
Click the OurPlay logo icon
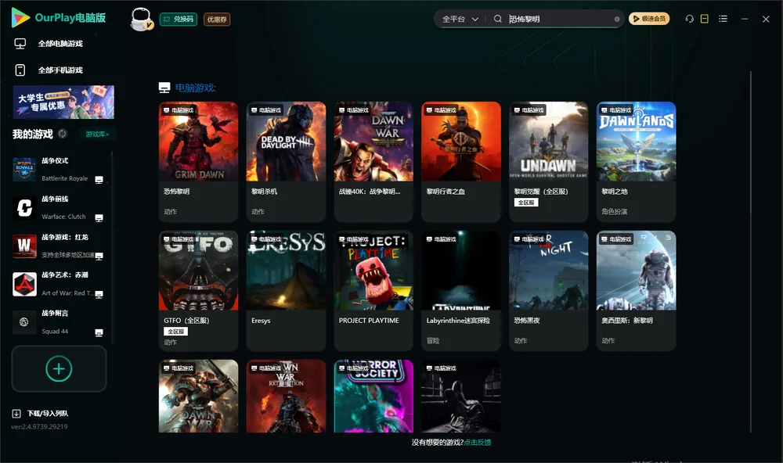[20, 18]
